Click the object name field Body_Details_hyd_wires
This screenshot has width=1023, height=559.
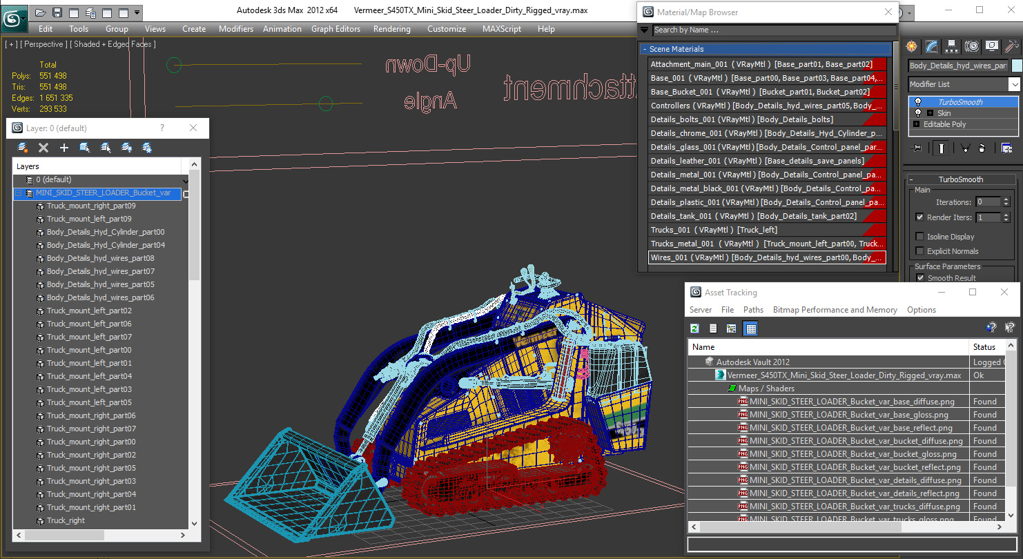click(x=958, y=66)
